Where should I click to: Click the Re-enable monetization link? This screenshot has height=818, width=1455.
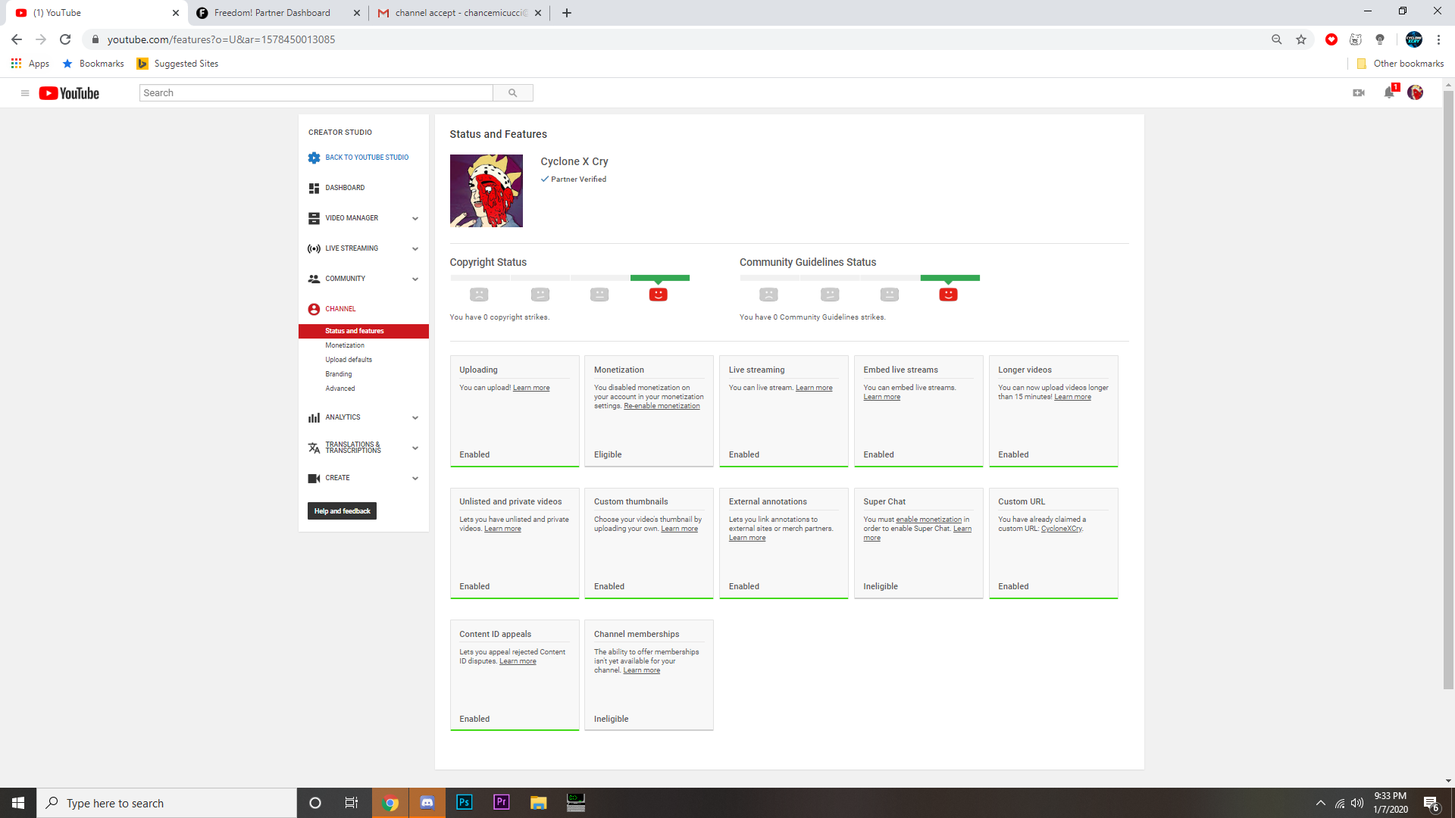[662, 406]
